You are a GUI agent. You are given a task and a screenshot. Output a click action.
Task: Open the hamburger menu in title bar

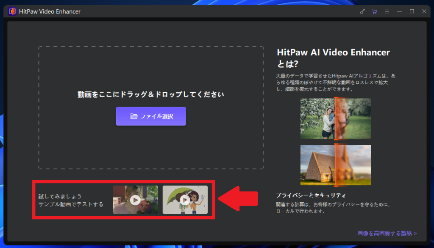click(x=387, y=11)
